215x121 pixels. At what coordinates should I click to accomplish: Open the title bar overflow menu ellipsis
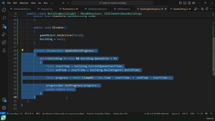point(52,3)
